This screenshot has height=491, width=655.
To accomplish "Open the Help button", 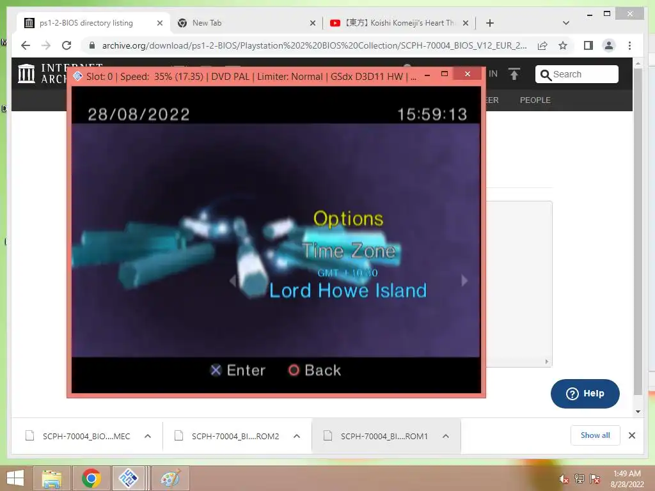I will point(585,394).
